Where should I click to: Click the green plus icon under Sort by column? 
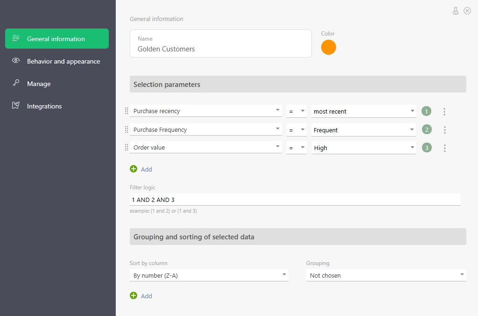click(x=134, y=295)
